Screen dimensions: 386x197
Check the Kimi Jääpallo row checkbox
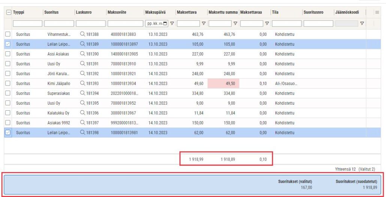(x=8, y=83)
